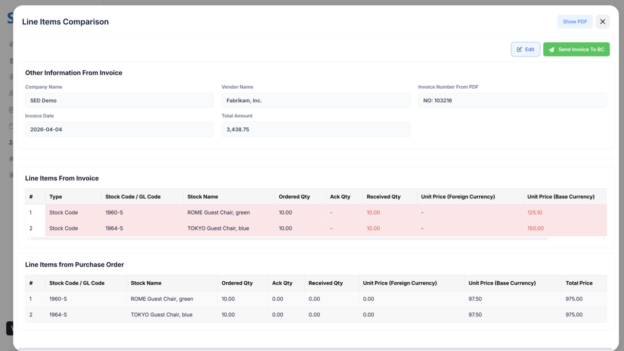Click TOKYO Guest Chair, blue in purchase order table
The height and width of the screenshot is (351, 624).
[x=161, y=314]
